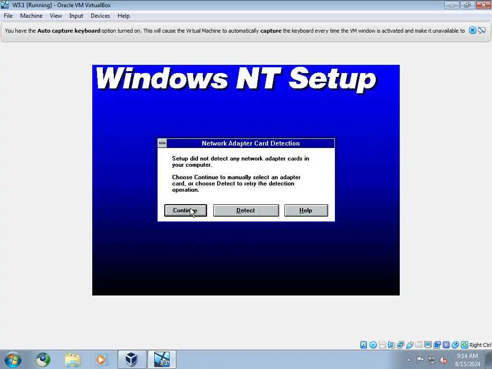This screenshot has width=492, height=369.
Task: Restore down the VirtualBox window
Action: tap(467, 5)
